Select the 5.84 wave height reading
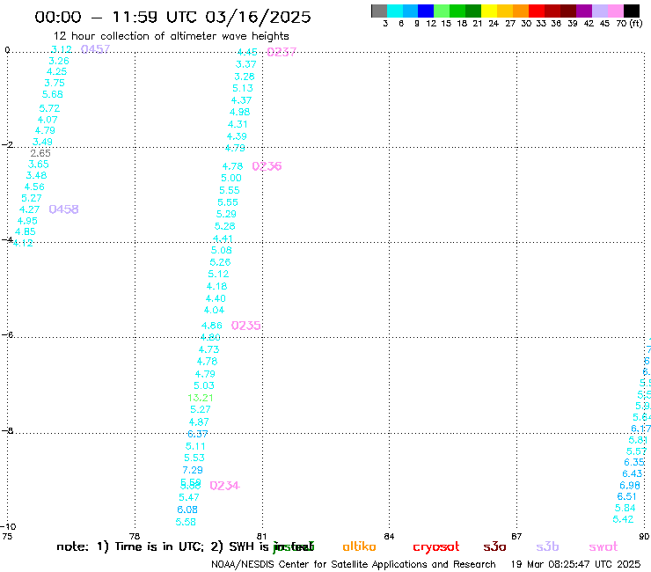The width and height of the screenshot is (651, 572). [x=625, y=508]
